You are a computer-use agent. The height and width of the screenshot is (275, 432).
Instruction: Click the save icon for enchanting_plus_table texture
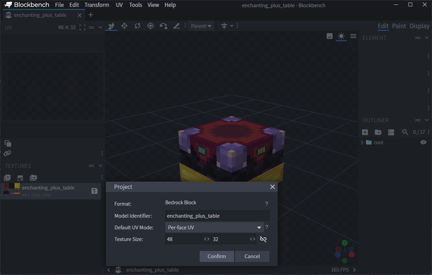pos(95,191)
